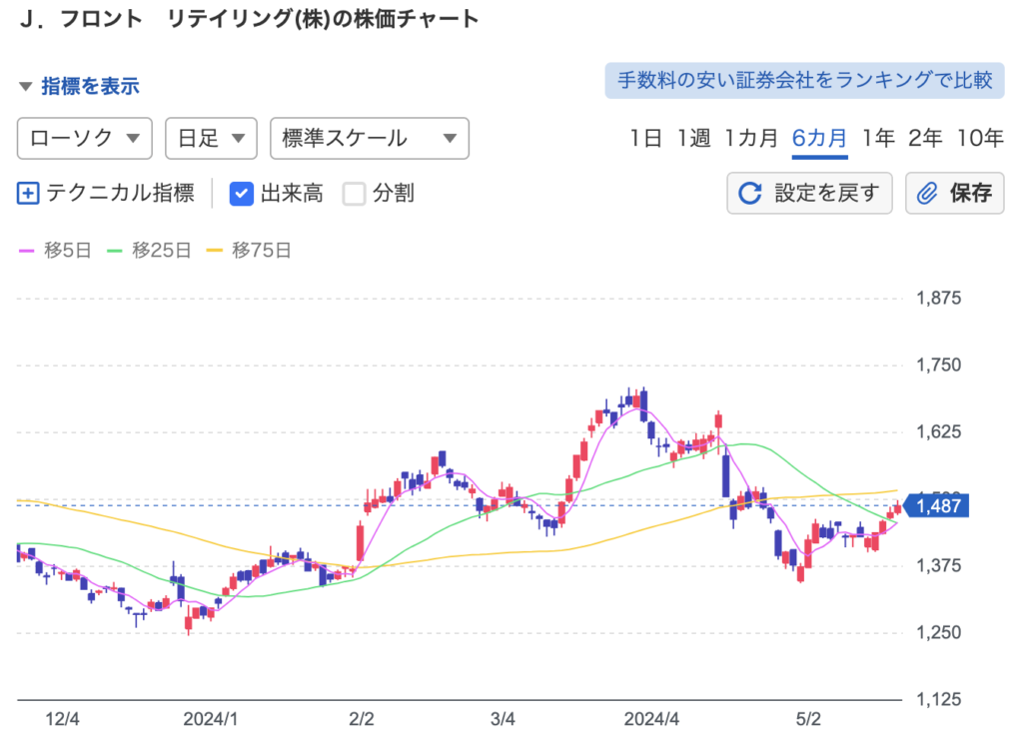Click the 移5日 magenta legend swatch
Screen dimensions: 1023x742
click(x=27, y=251)
